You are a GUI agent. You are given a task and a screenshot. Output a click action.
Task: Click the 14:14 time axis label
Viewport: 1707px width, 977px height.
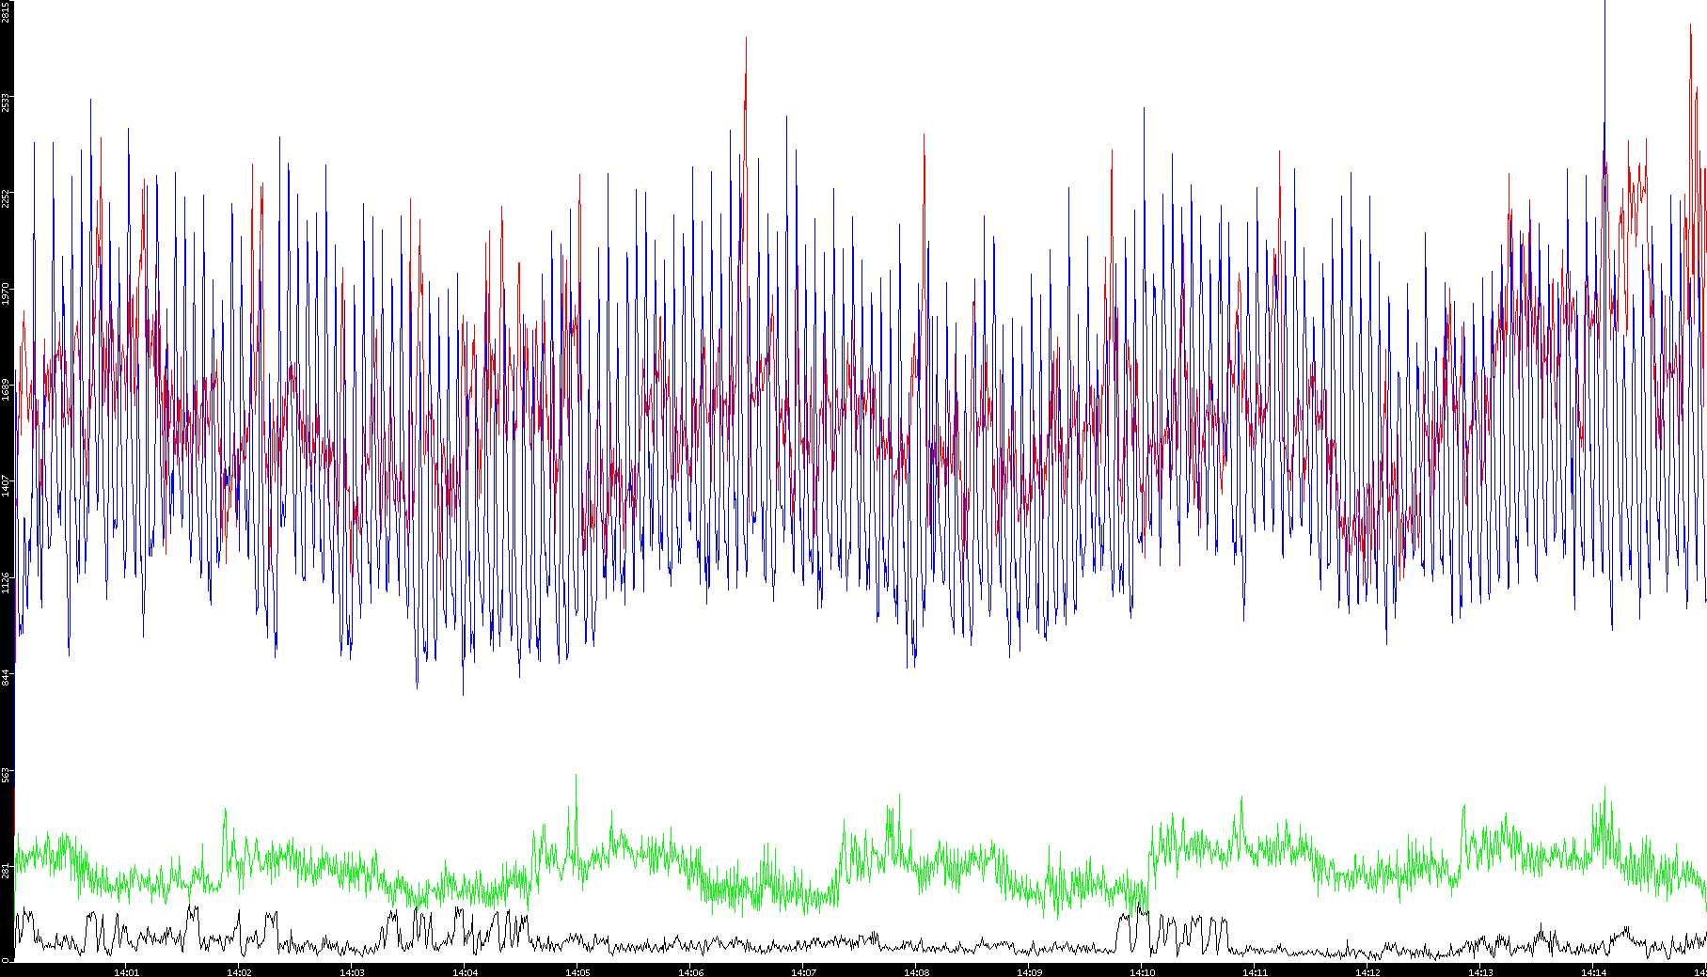1593,972
